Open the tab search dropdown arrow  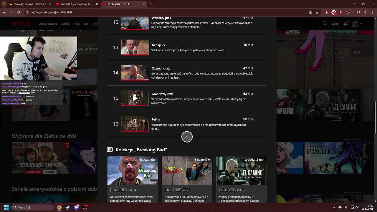click(x=4, y=4)
